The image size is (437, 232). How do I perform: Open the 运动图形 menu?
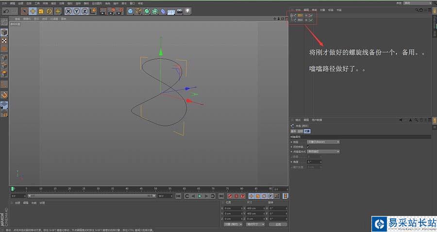97,3
